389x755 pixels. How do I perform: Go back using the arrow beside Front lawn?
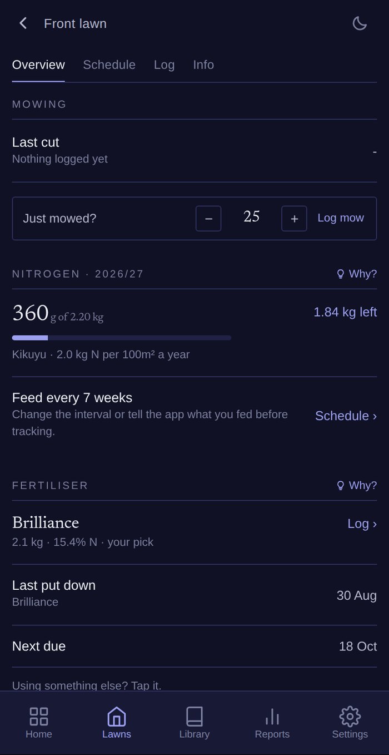[23, 23]
